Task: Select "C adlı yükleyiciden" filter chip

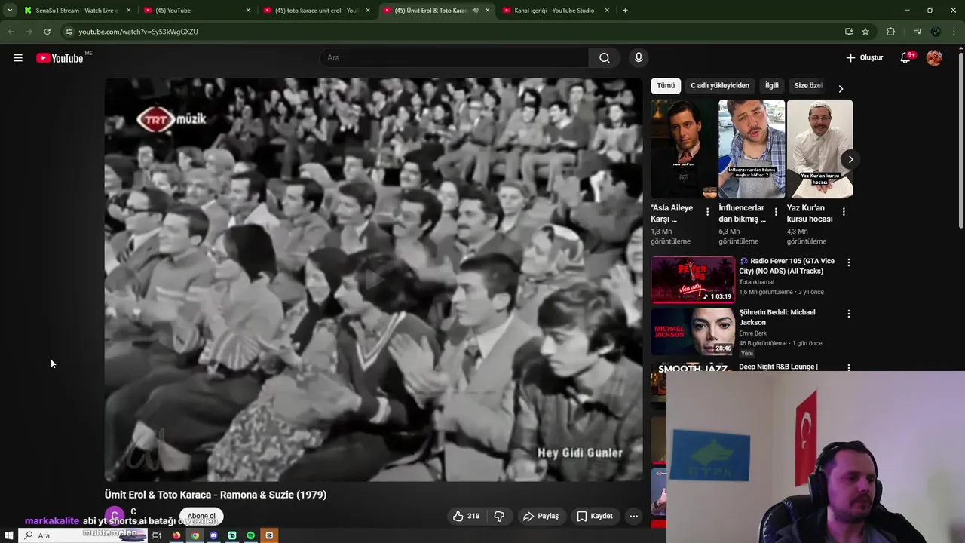Action: (x=720, y=86)
